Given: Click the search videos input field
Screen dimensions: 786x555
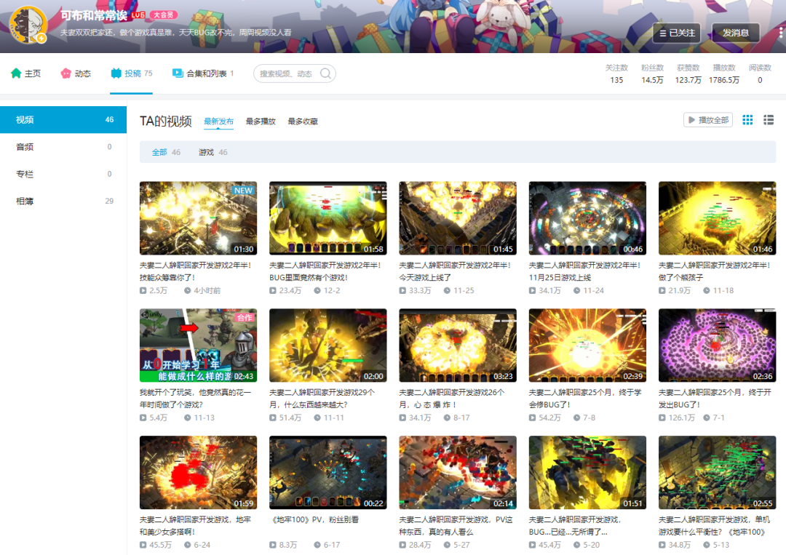Looking at the screenshot, I should (287, 73).
